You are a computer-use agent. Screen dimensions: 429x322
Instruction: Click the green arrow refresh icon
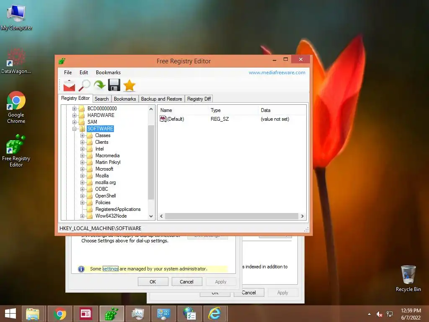pyautogui.click(x=100, y=86)
